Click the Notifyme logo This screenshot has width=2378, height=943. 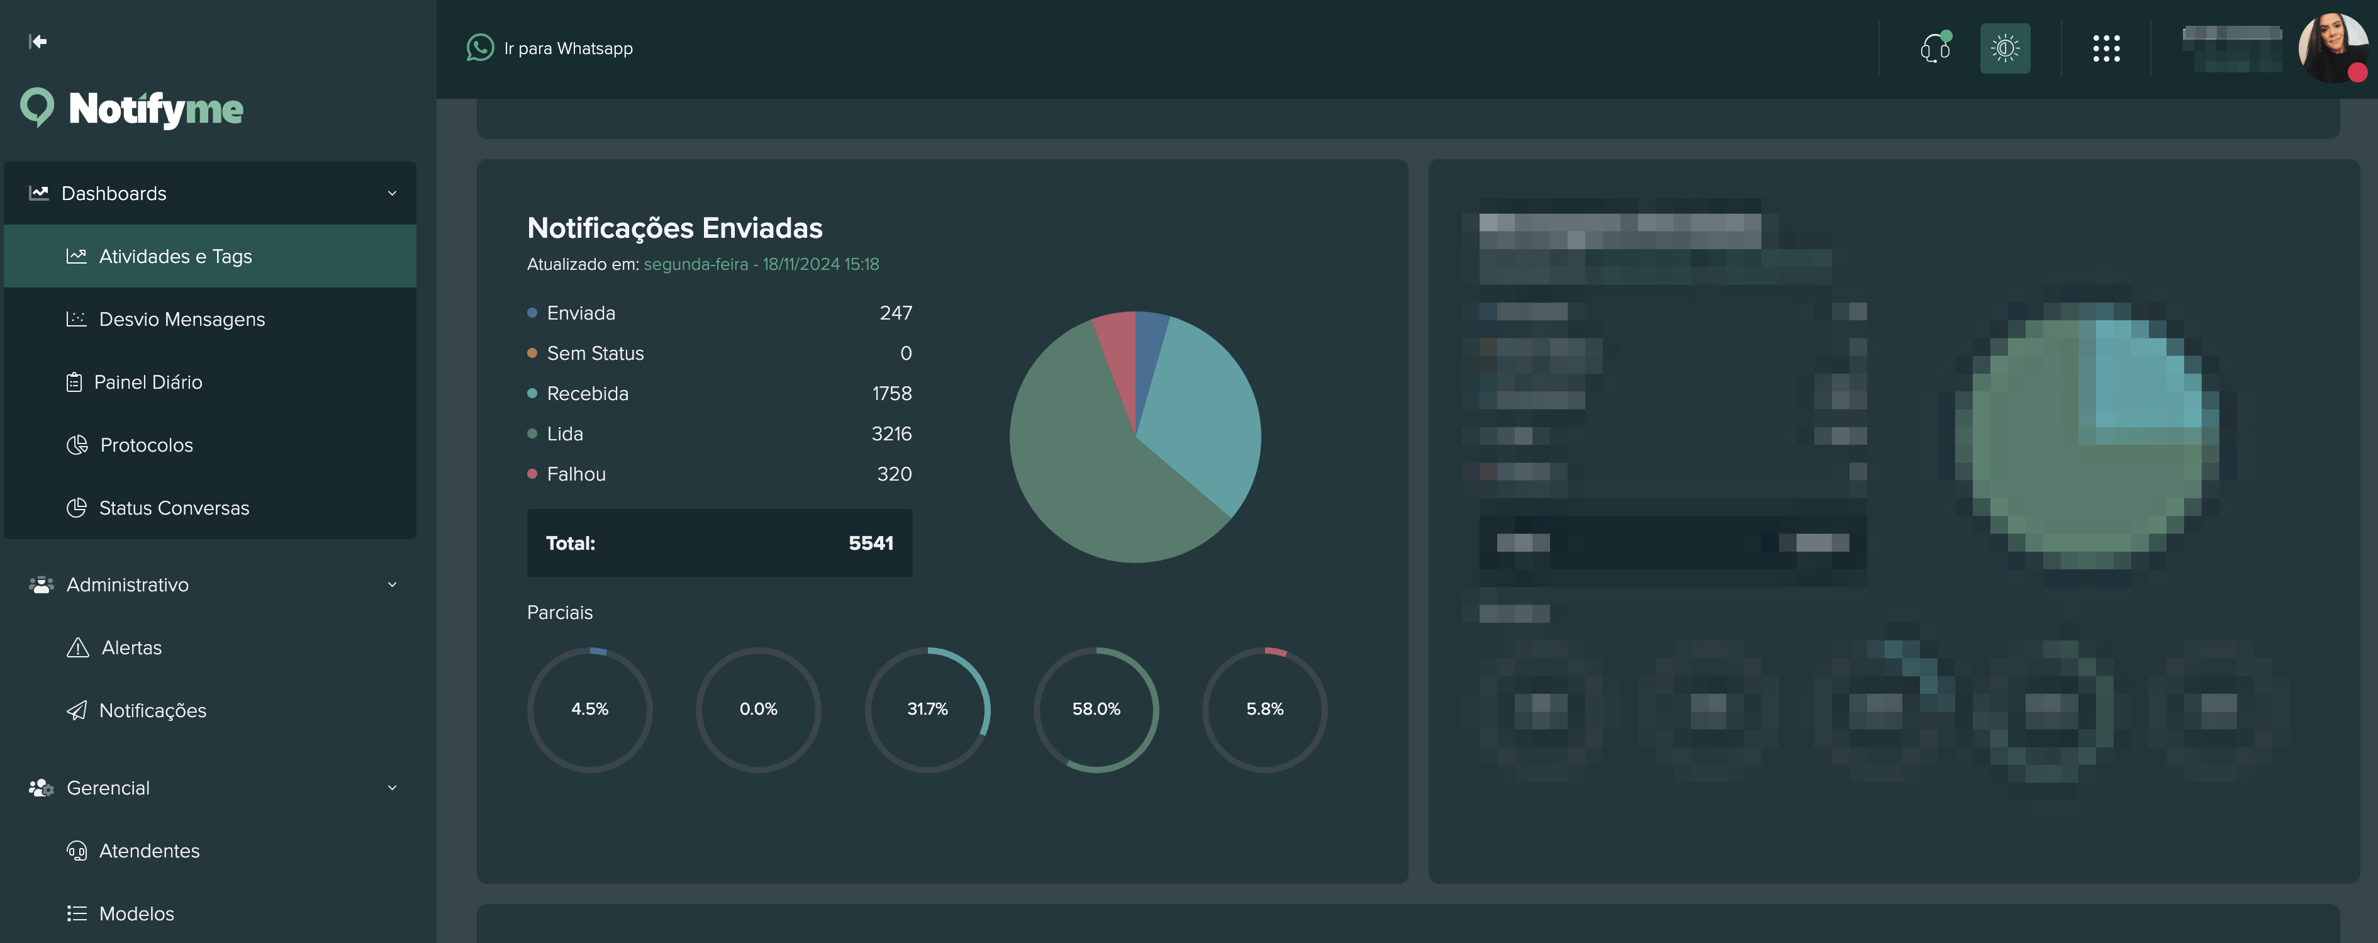(132, 109)
